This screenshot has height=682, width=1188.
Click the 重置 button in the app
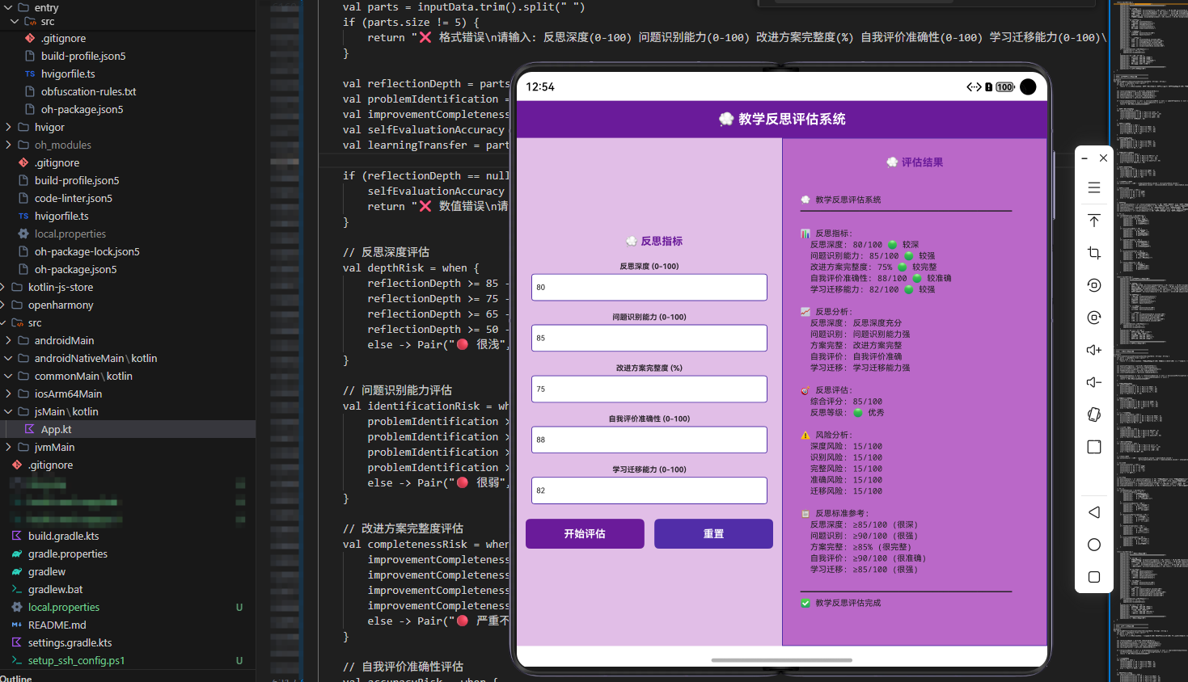point(712,533)
